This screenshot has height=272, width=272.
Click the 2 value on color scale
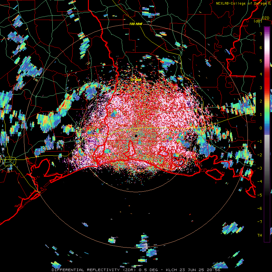261,101
